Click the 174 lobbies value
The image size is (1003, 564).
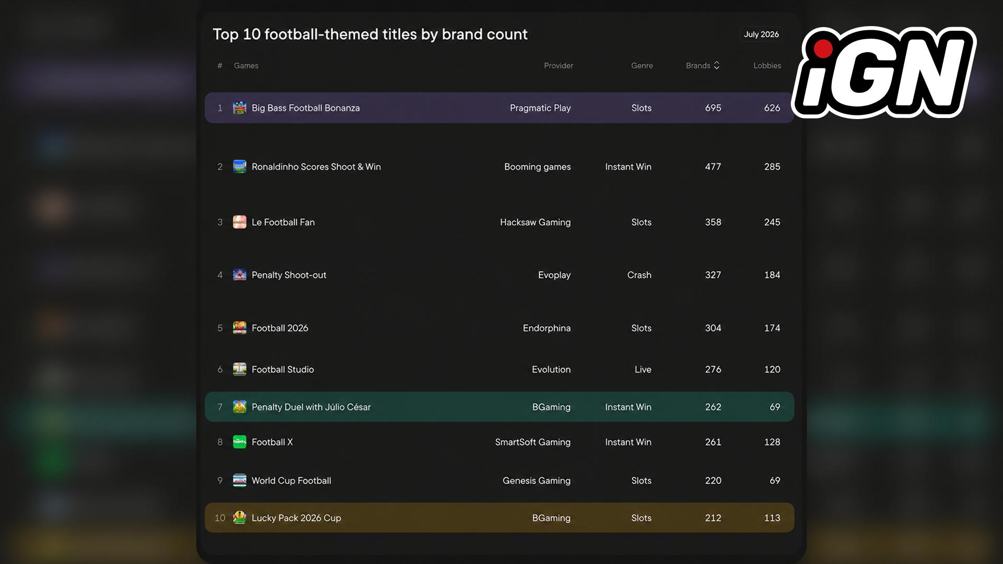(772, 328)
